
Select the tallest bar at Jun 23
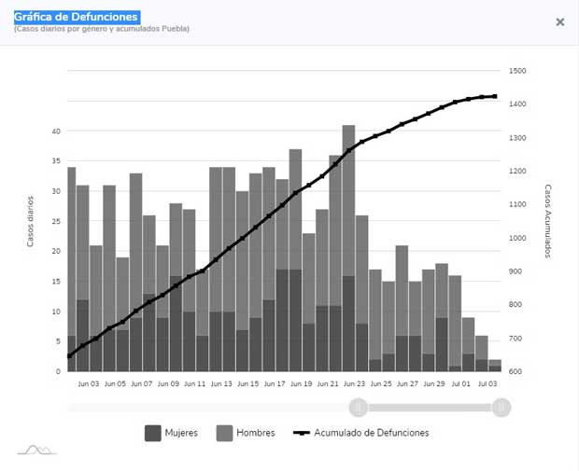348,248
